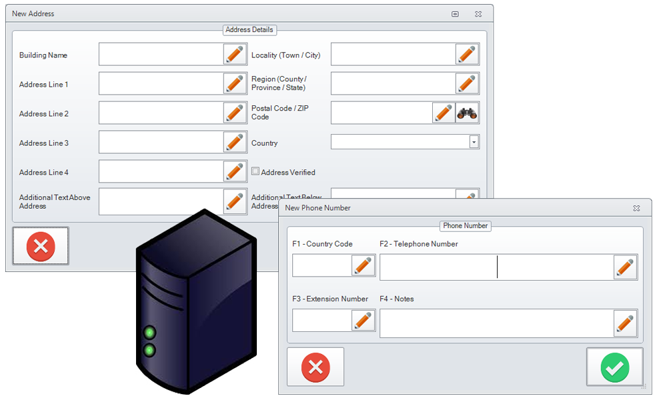This screenshot has height=400, width=661.
Task: Click the edit pencil for F4 Notes
Action: (x=625, y=323)
